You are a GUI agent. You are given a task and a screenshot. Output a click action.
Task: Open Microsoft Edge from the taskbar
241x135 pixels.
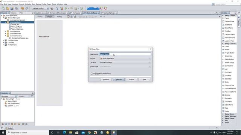[64, 132]
